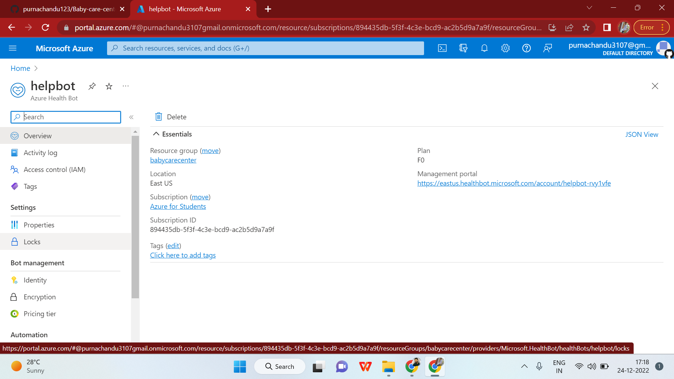Open Identity under Bot management
Image resolution: width=674 pixels, height=379 pixels.
tap(66, 280)
